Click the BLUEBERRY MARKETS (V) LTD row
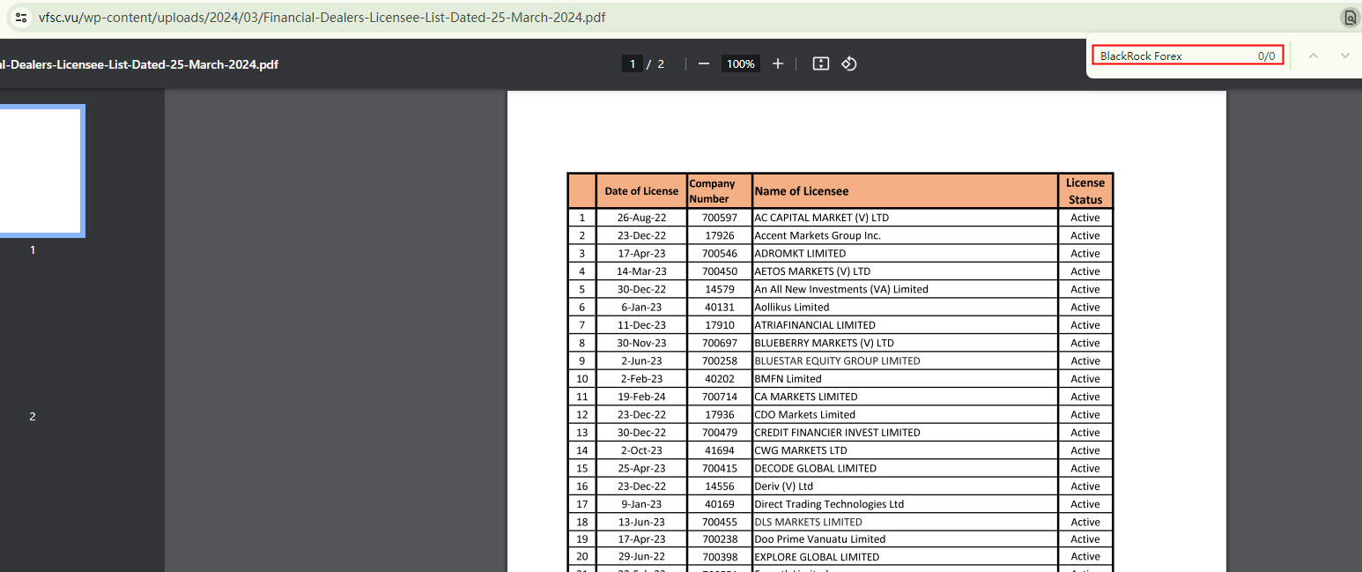Viewport: 1362px width, 572px height. [824, 343]
